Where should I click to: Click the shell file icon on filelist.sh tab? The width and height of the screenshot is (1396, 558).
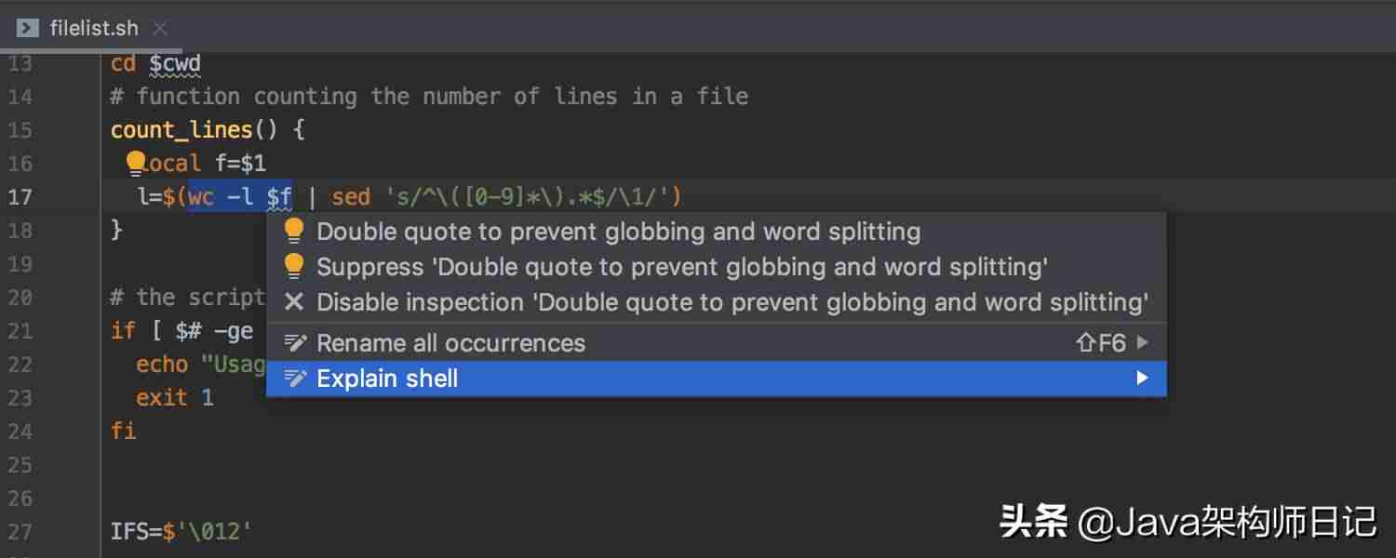pos(28,28)
